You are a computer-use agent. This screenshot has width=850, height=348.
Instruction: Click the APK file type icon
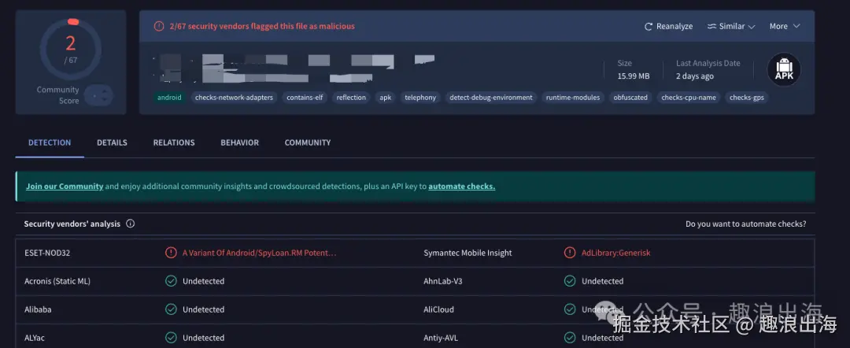click(x=784, y=70)
